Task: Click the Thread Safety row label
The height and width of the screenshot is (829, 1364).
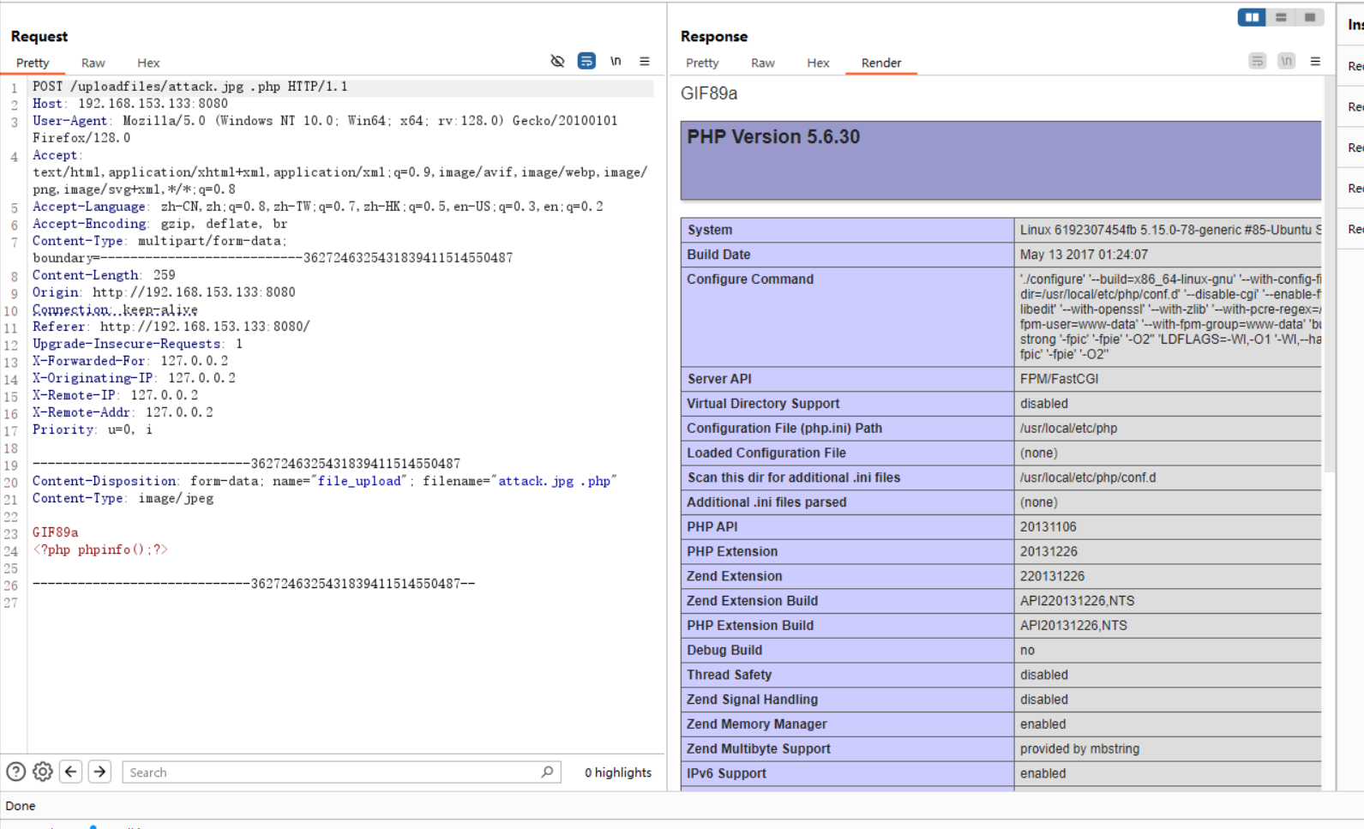Action: (x=730, y=675)
